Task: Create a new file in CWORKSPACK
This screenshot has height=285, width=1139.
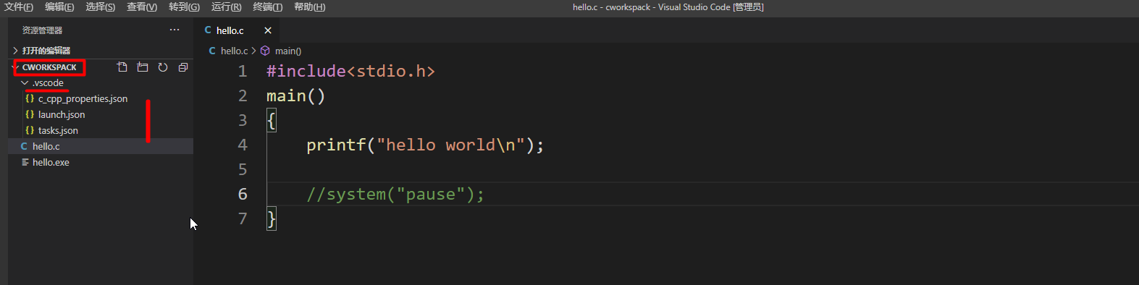Action: click(x=122, y=67)
